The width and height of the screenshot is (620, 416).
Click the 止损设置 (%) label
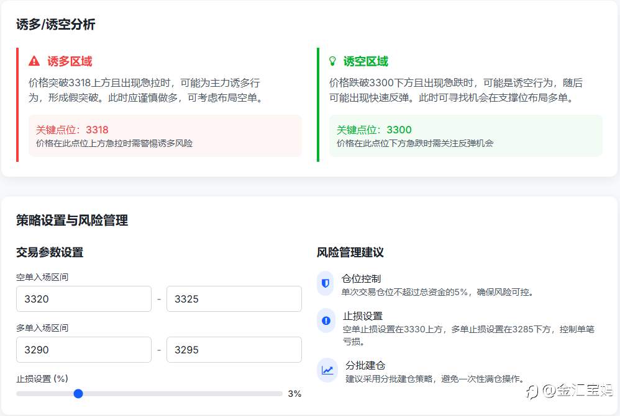tap(42, 379)
